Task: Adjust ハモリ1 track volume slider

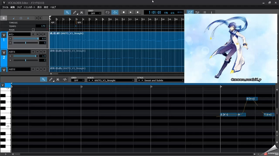Action: pos(26,56)
